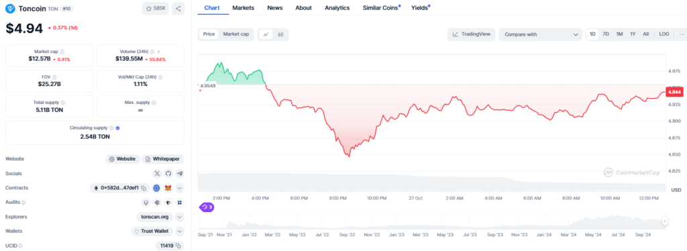This screenshot has height=251, width=687.
Task: Open the first audit shield icon
Action: click(x=146, y=203)
